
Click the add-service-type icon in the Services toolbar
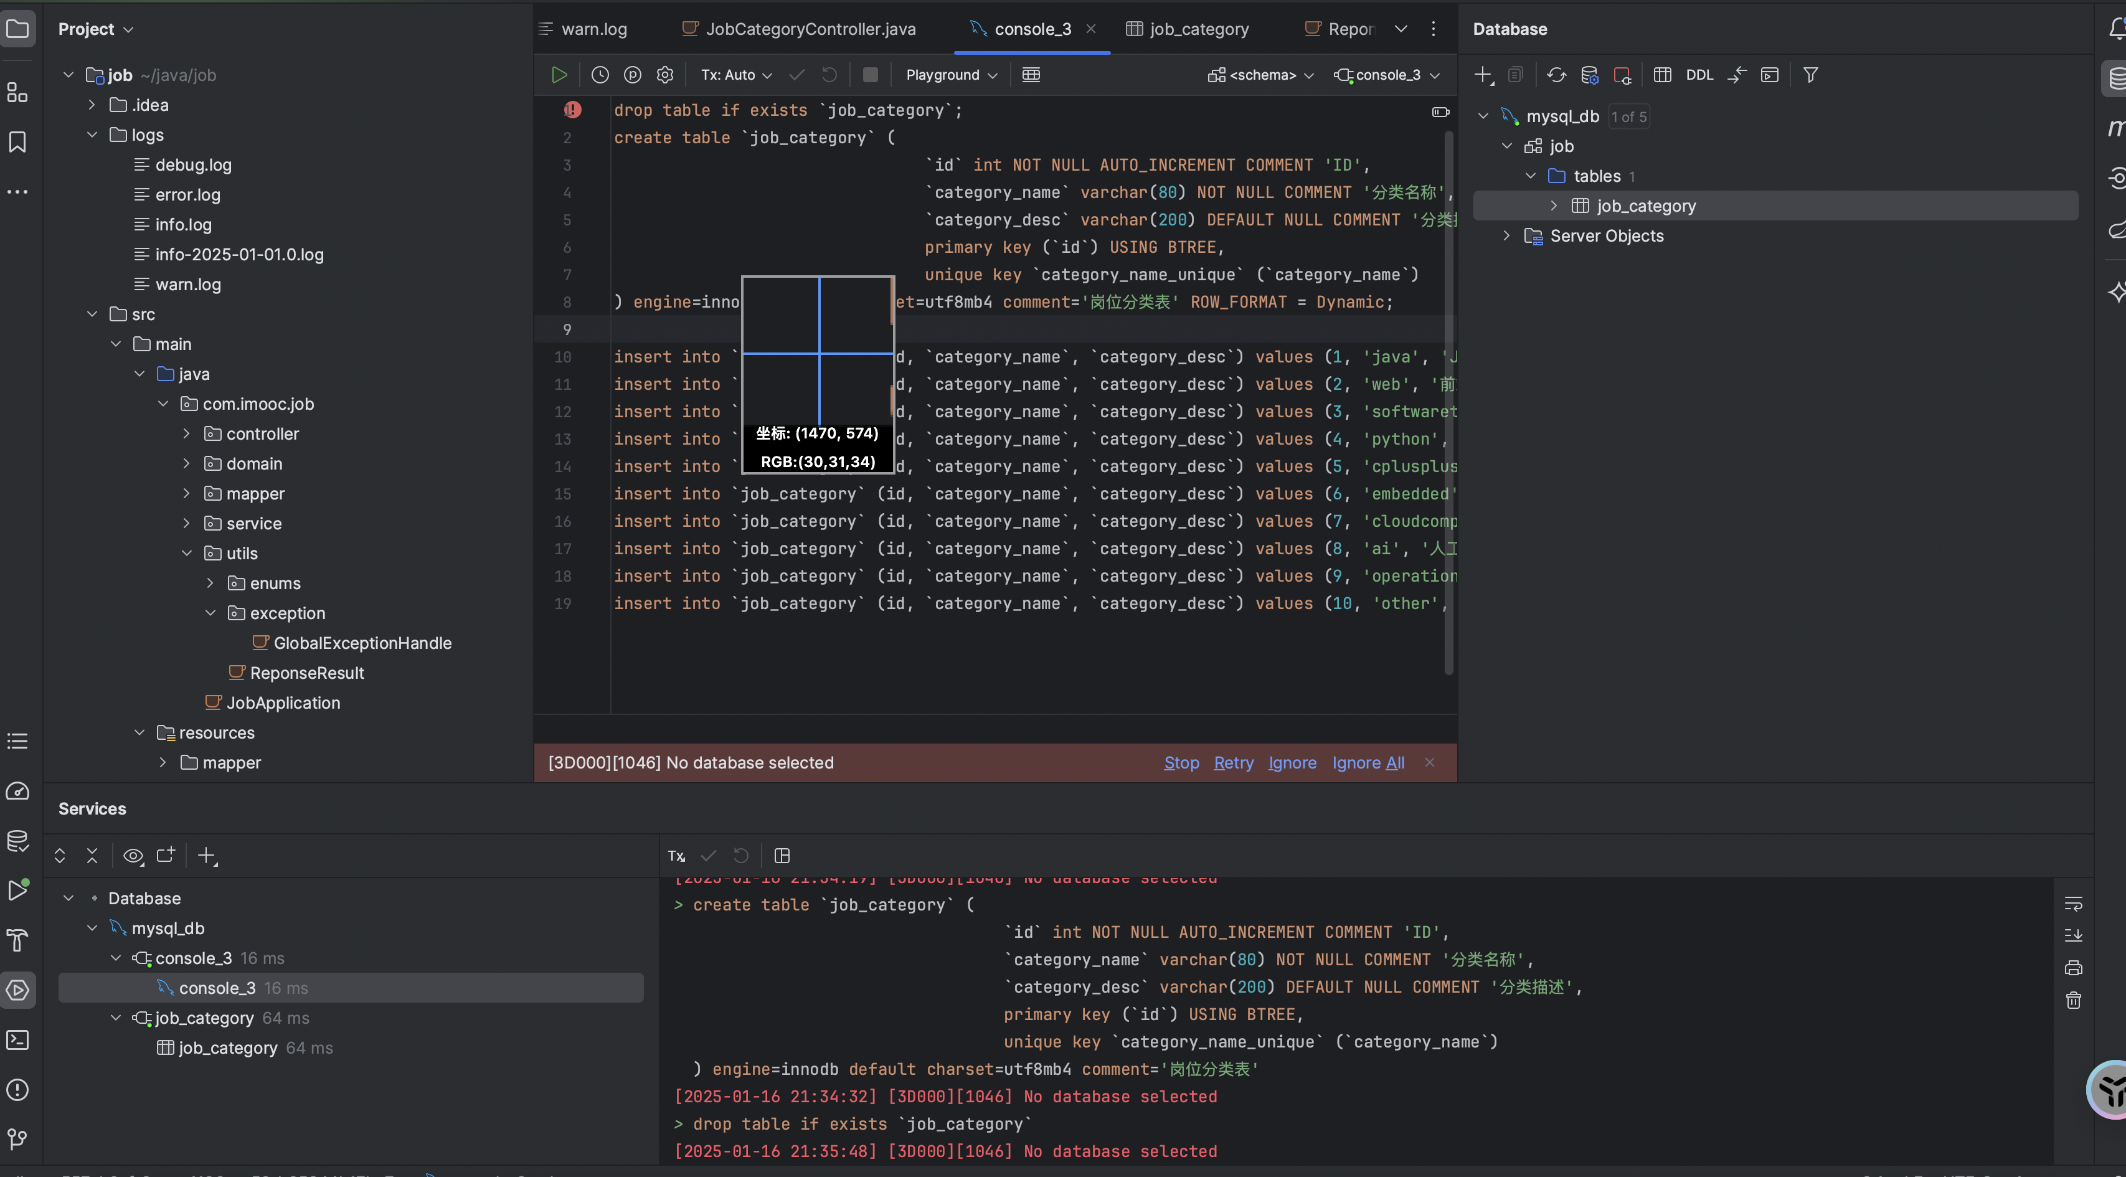(x=166, y=855)
